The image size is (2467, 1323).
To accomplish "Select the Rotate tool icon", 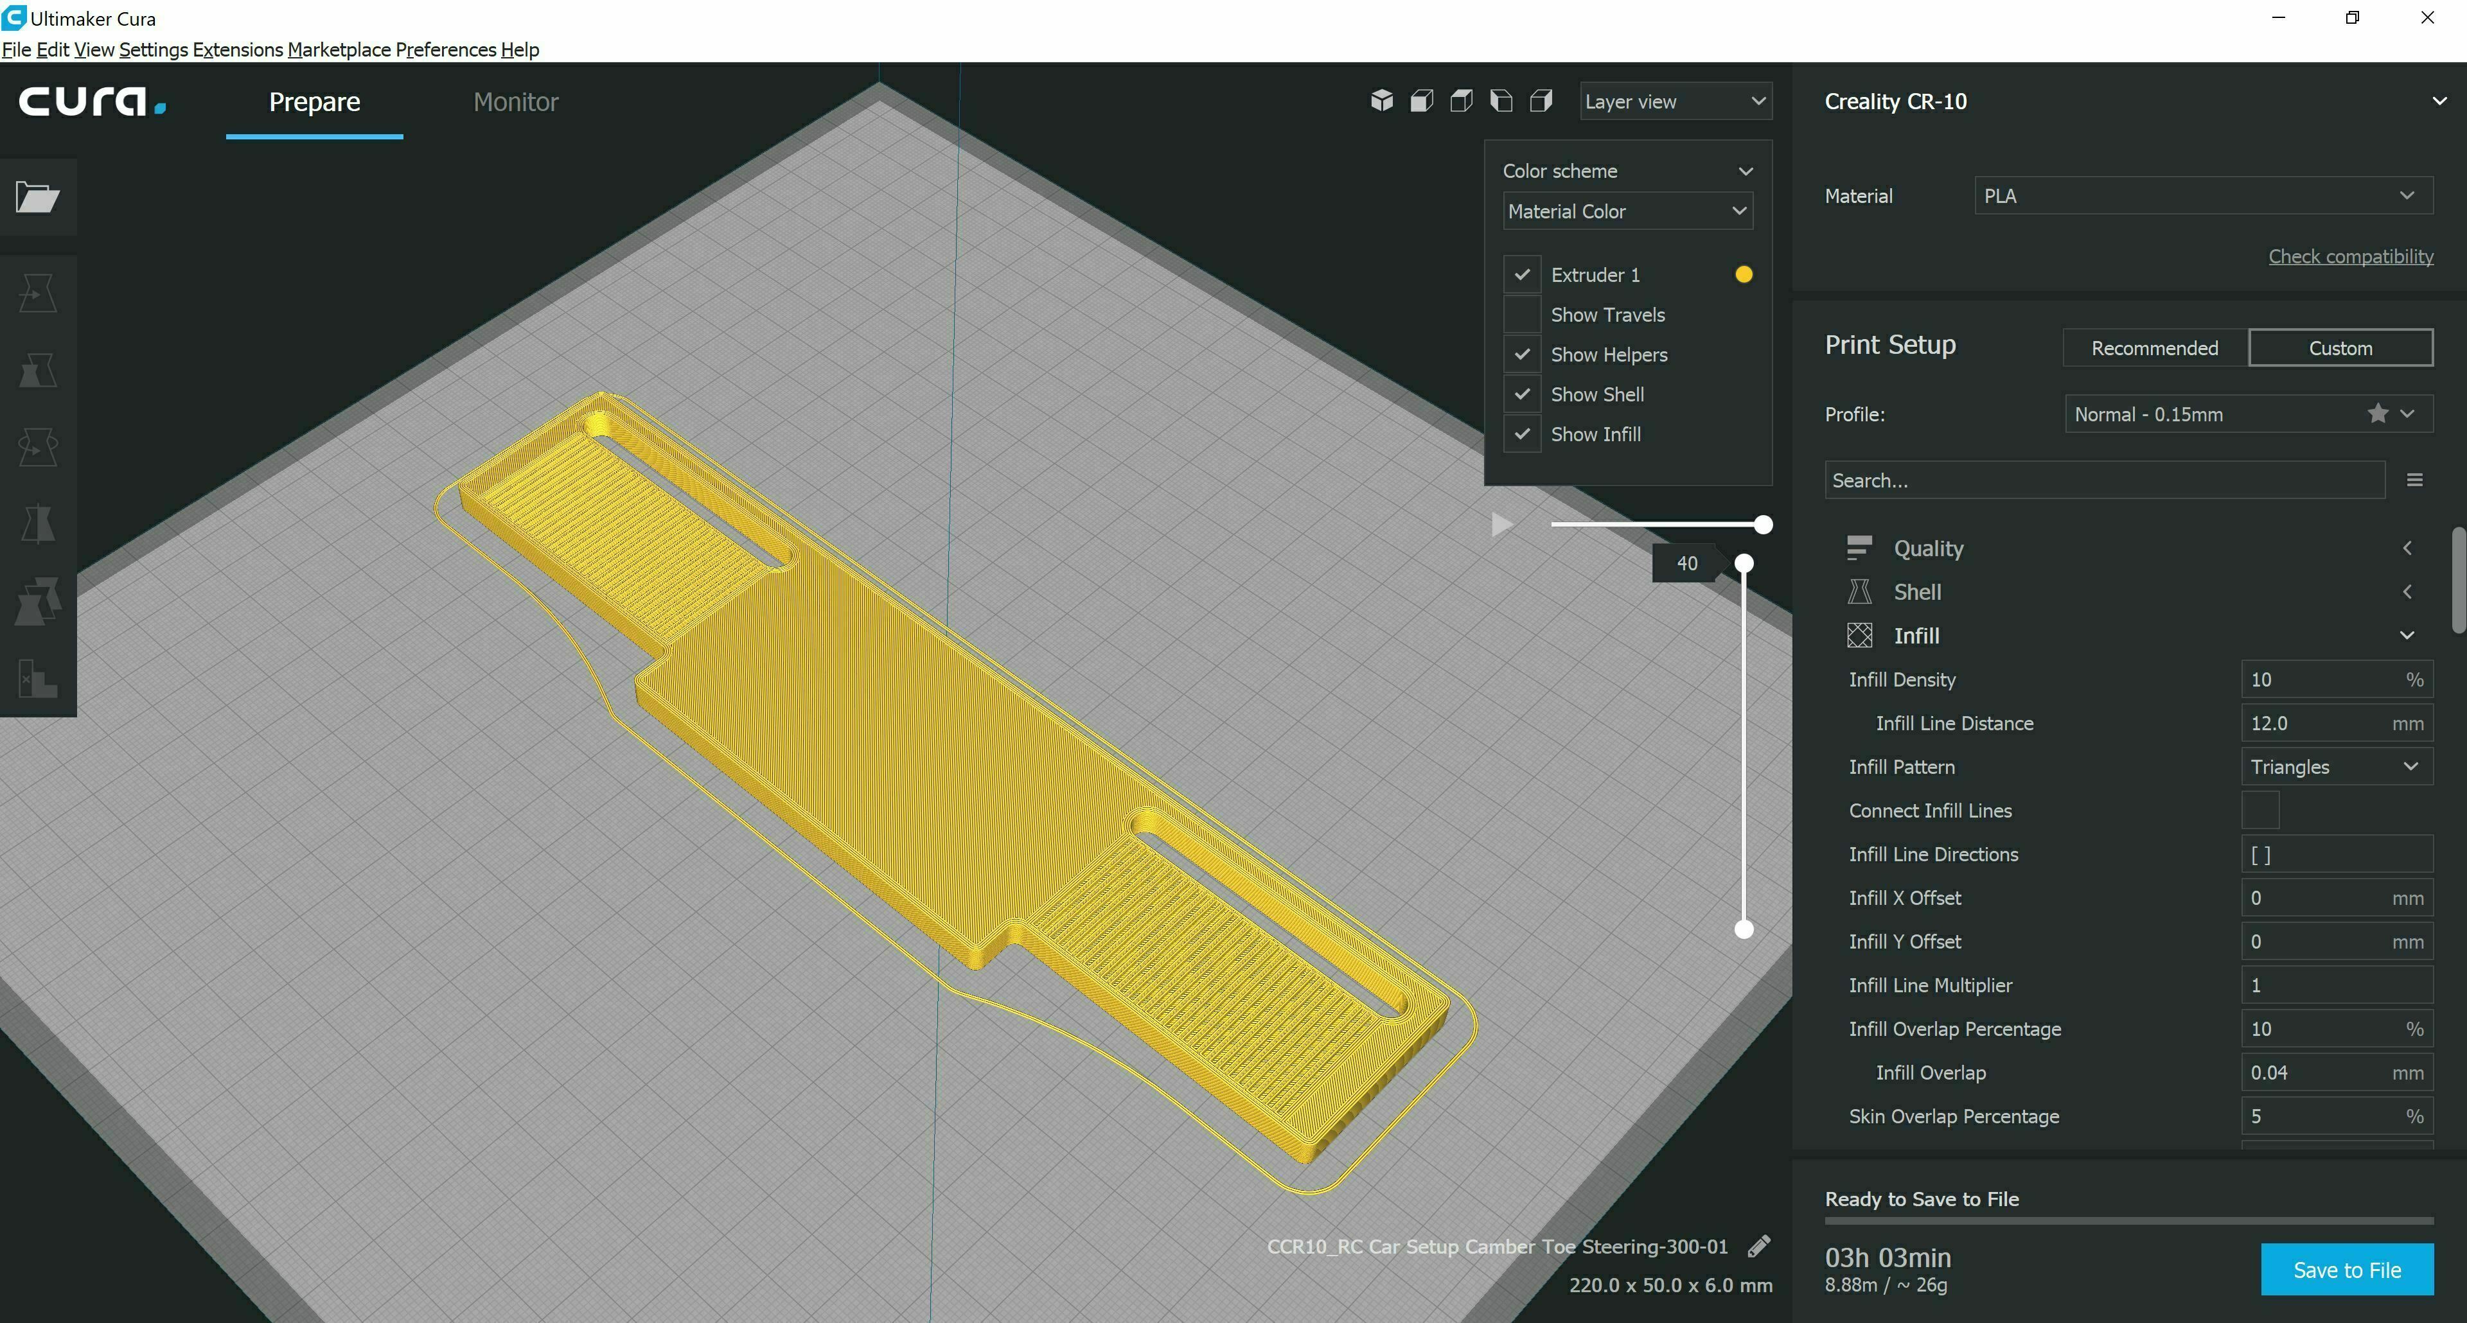I will pos(37,447).
